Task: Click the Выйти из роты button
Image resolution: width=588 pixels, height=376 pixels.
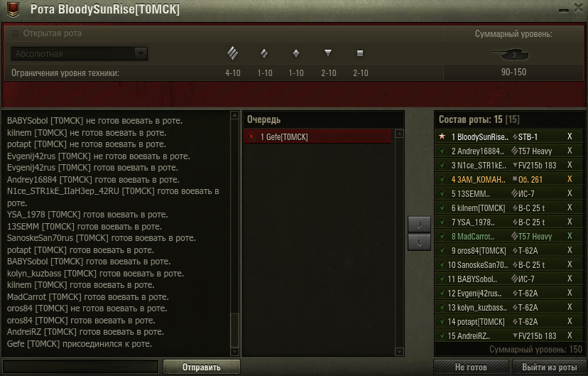Action: [x=550, y=367]
